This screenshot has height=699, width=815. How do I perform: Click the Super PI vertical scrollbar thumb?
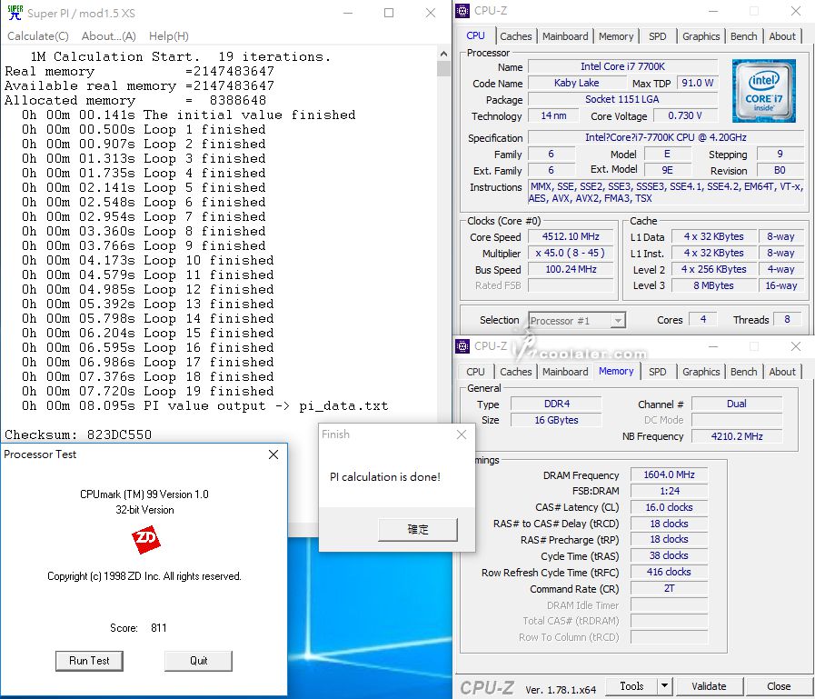(443, 69)
